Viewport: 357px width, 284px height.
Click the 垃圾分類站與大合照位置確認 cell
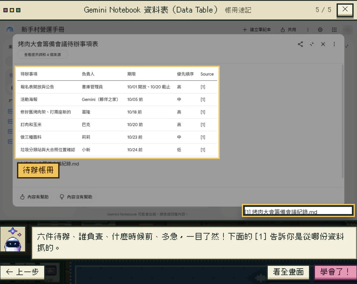pos(47,150)
